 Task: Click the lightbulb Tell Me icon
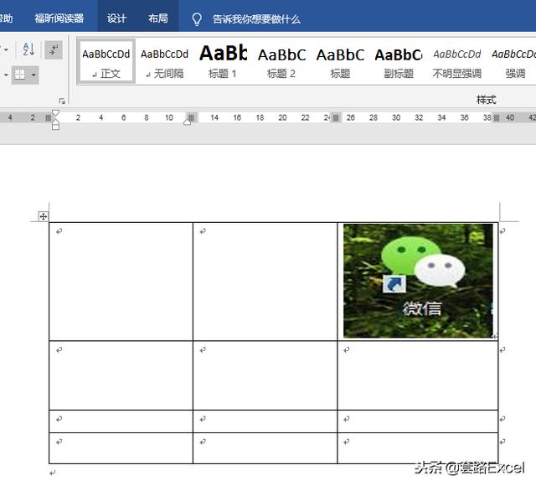click(x=197, y=18)
